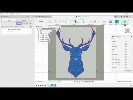
Task: Expand the Named Views node
Action: pos(39,33)
